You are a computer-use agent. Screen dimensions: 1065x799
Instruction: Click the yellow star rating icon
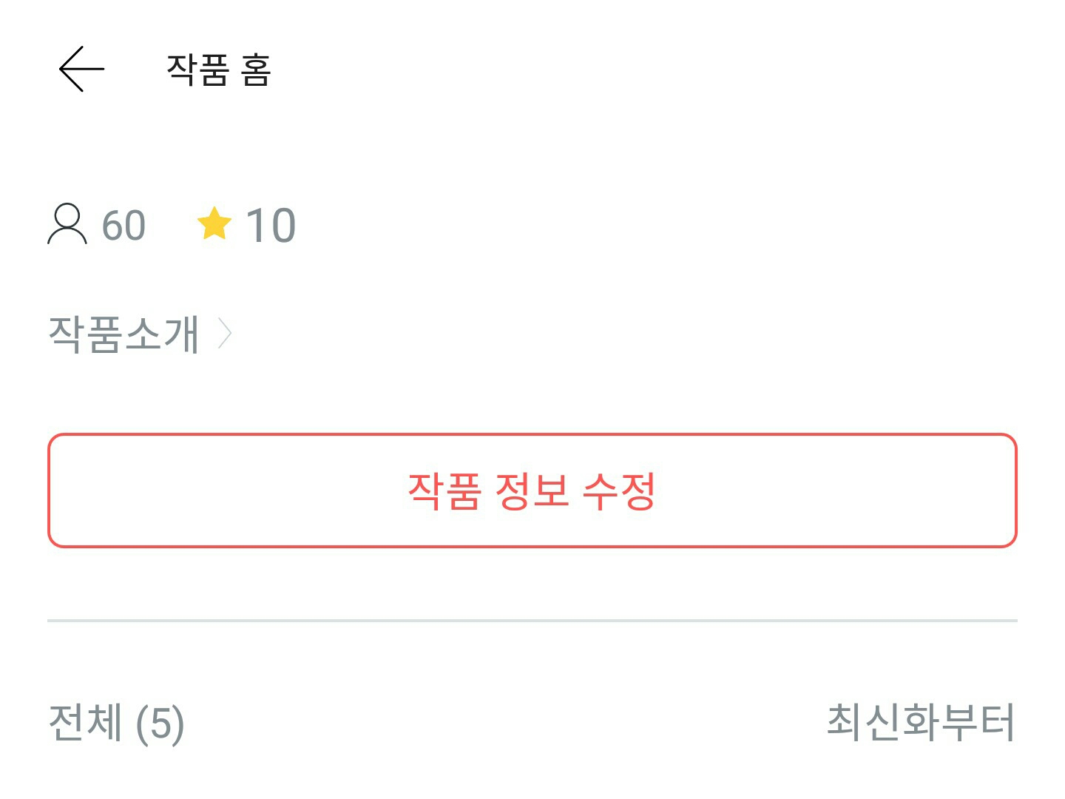point(214,224)
